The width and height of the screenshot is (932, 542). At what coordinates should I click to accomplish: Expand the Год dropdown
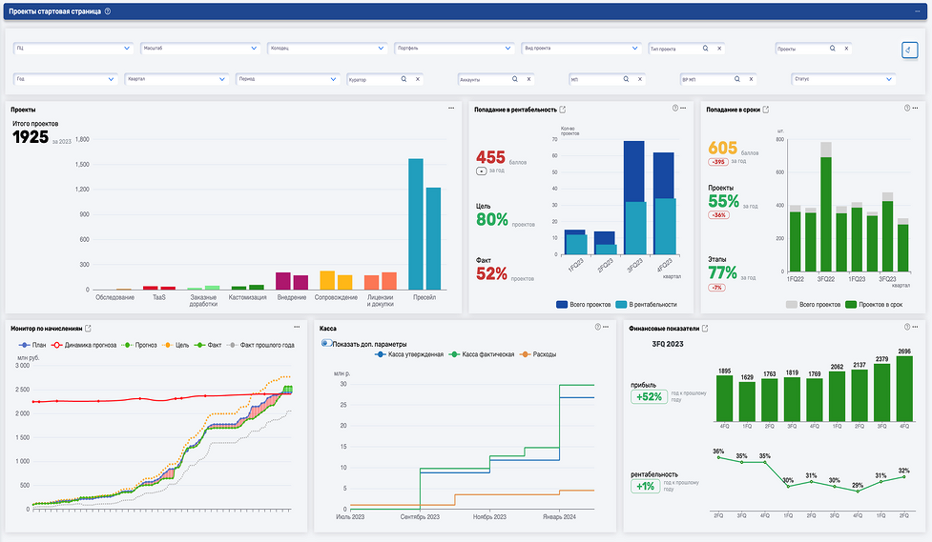pos(65,79)
